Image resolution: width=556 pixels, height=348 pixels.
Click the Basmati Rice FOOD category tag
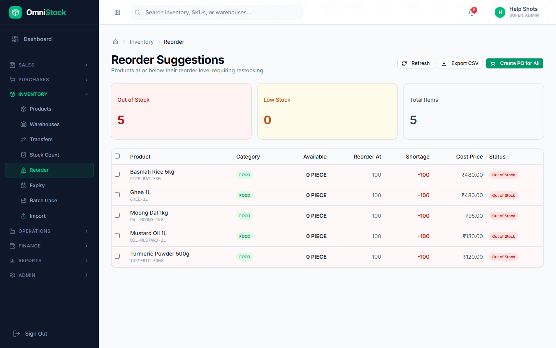click(x=245, y=175)
